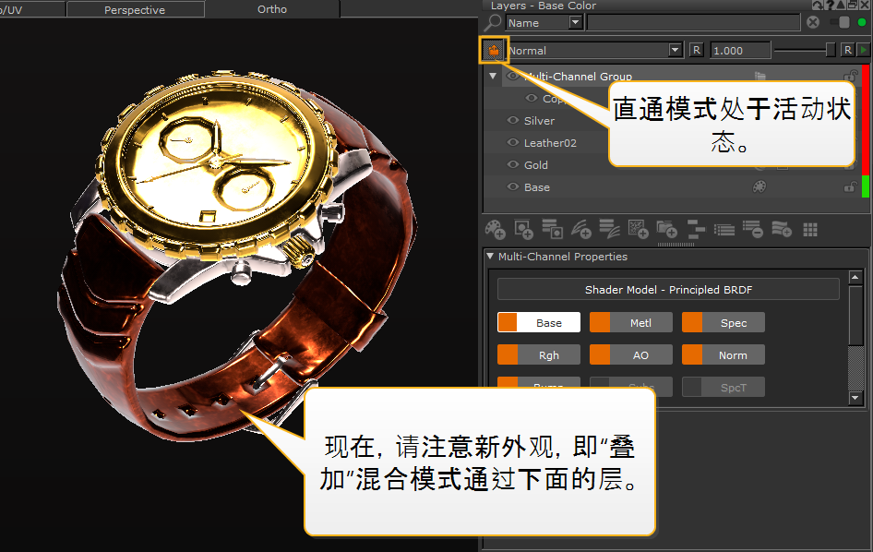Click the opacity value field showing 1.000
The height and width of the screenshot is (552, 873).
tap(739, 50)
